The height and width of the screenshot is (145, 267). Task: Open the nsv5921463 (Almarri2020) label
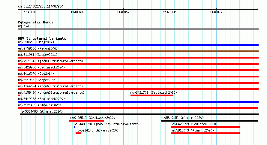[40, 105]
